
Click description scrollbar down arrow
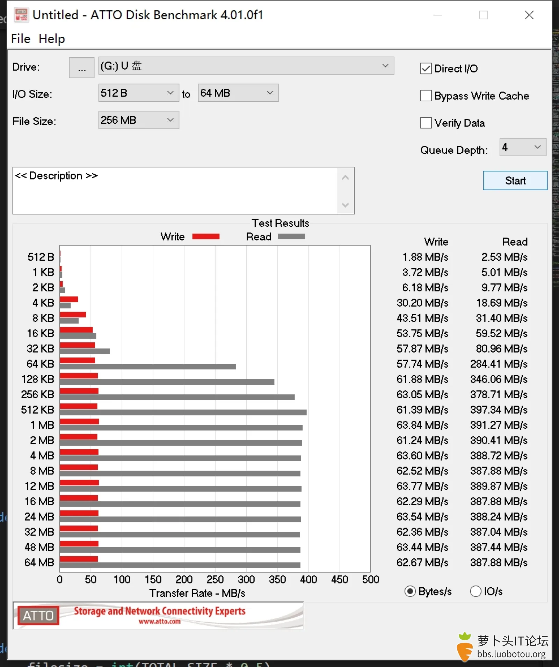tap(346, 205)
